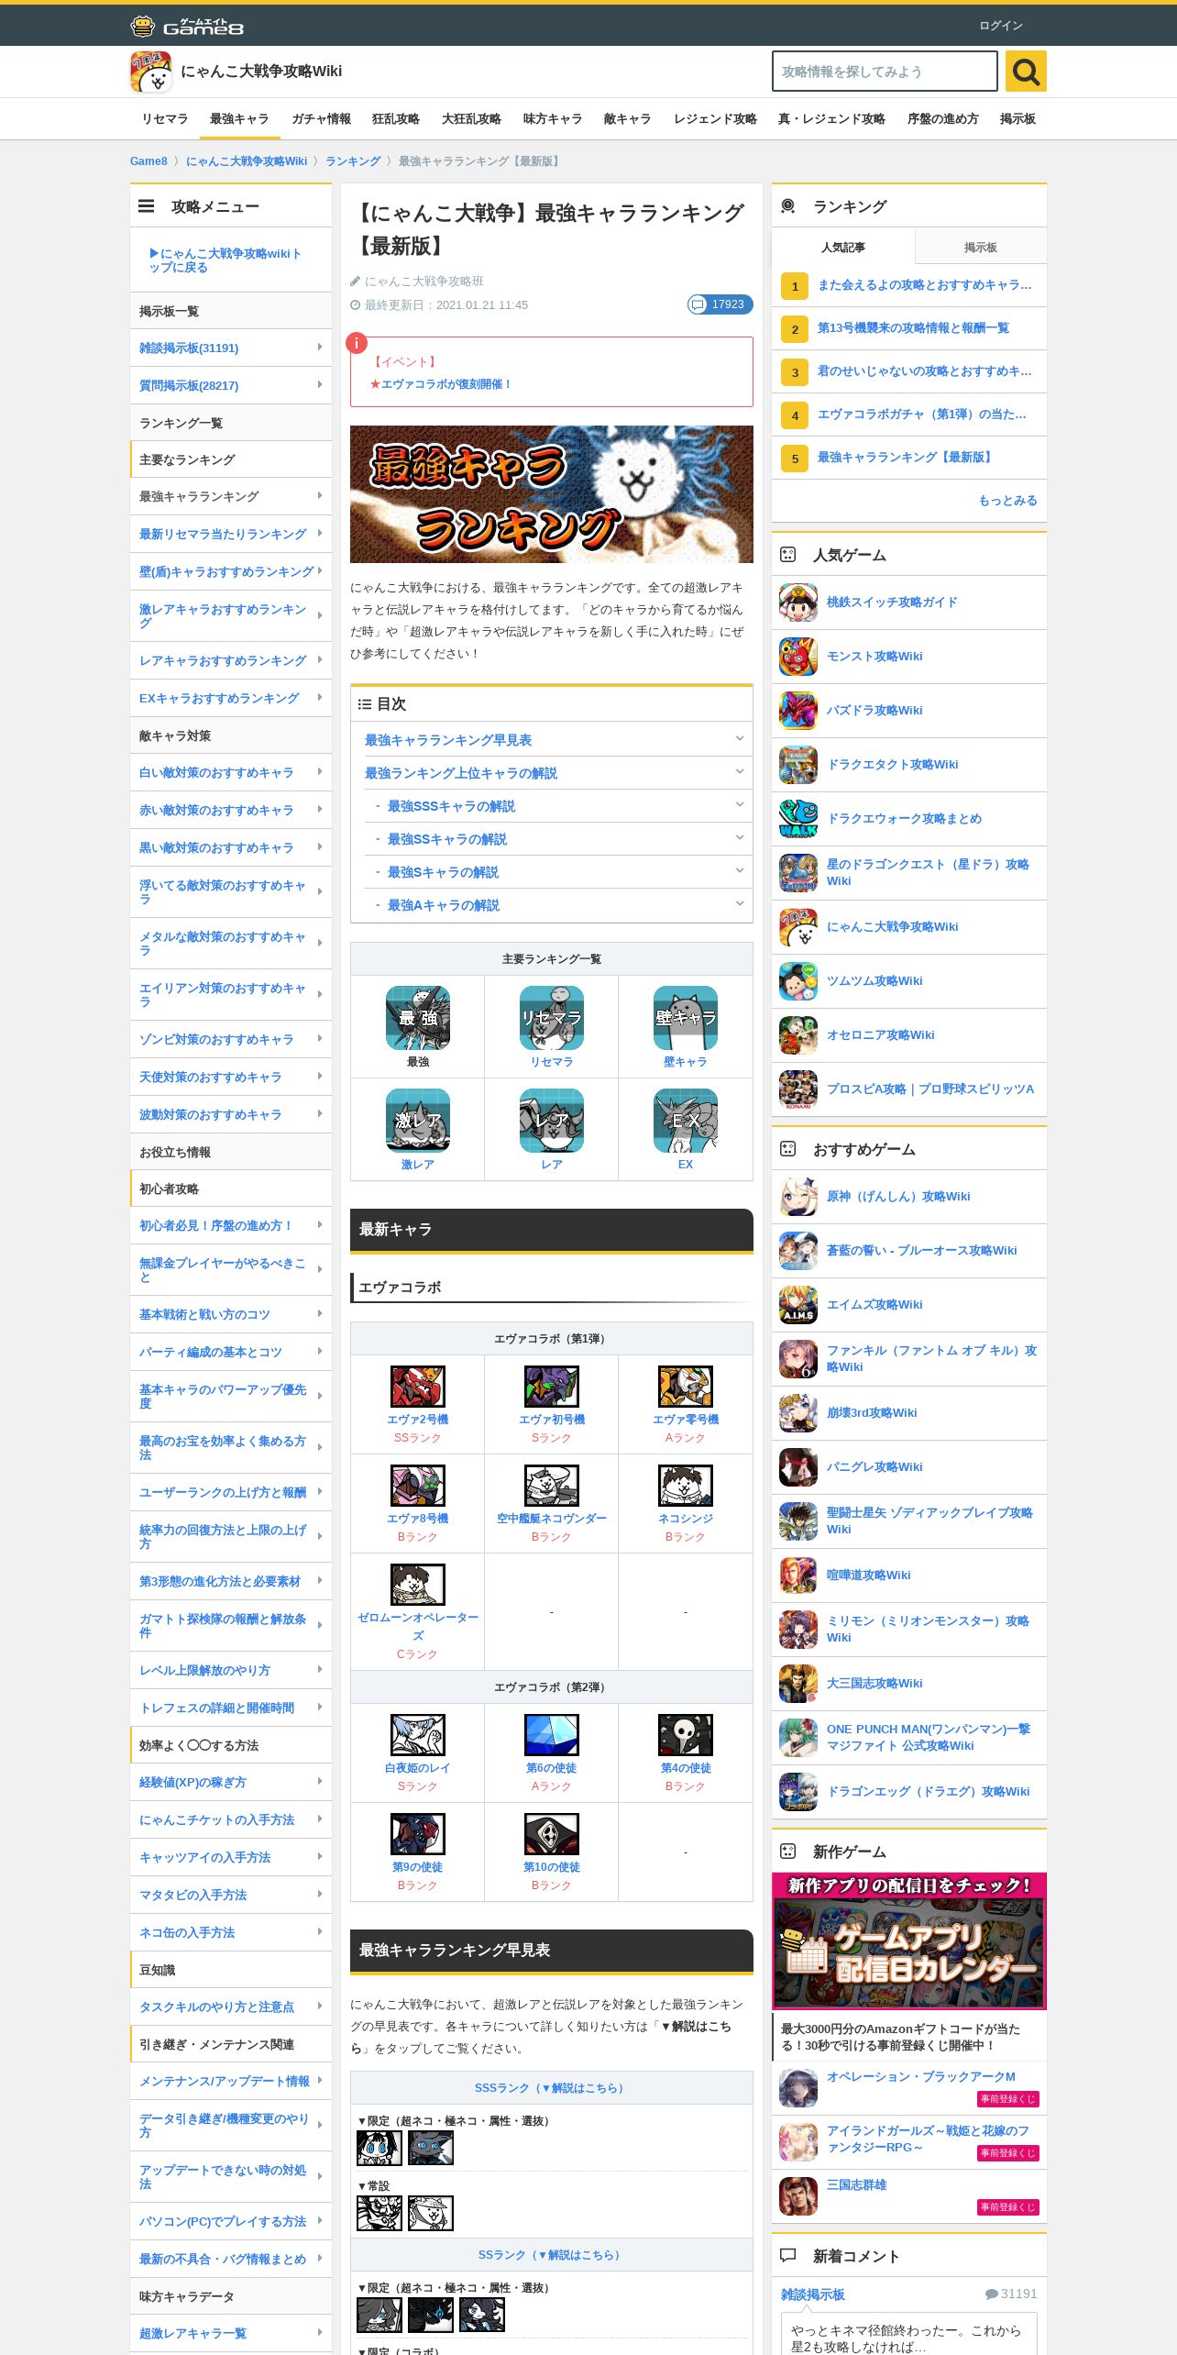This screenshot has width=1177, height=2355.
Task: Open the リセマラ ranking icon tile
Action: (552, 1018)
